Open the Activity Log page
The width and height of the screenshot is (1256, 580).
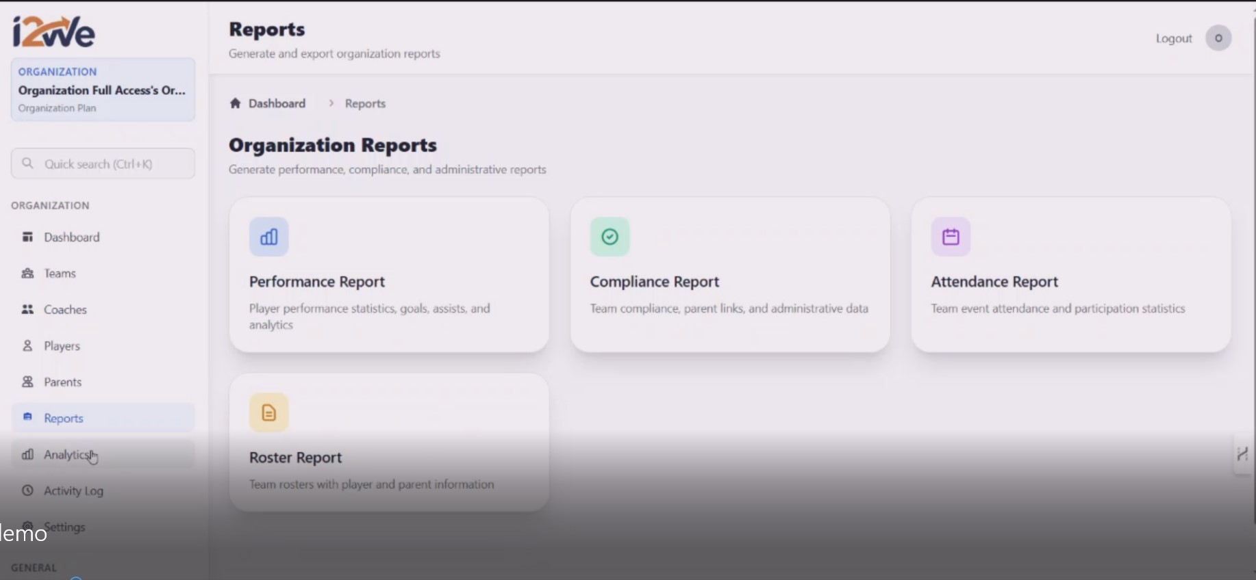[x=103, y=490]
